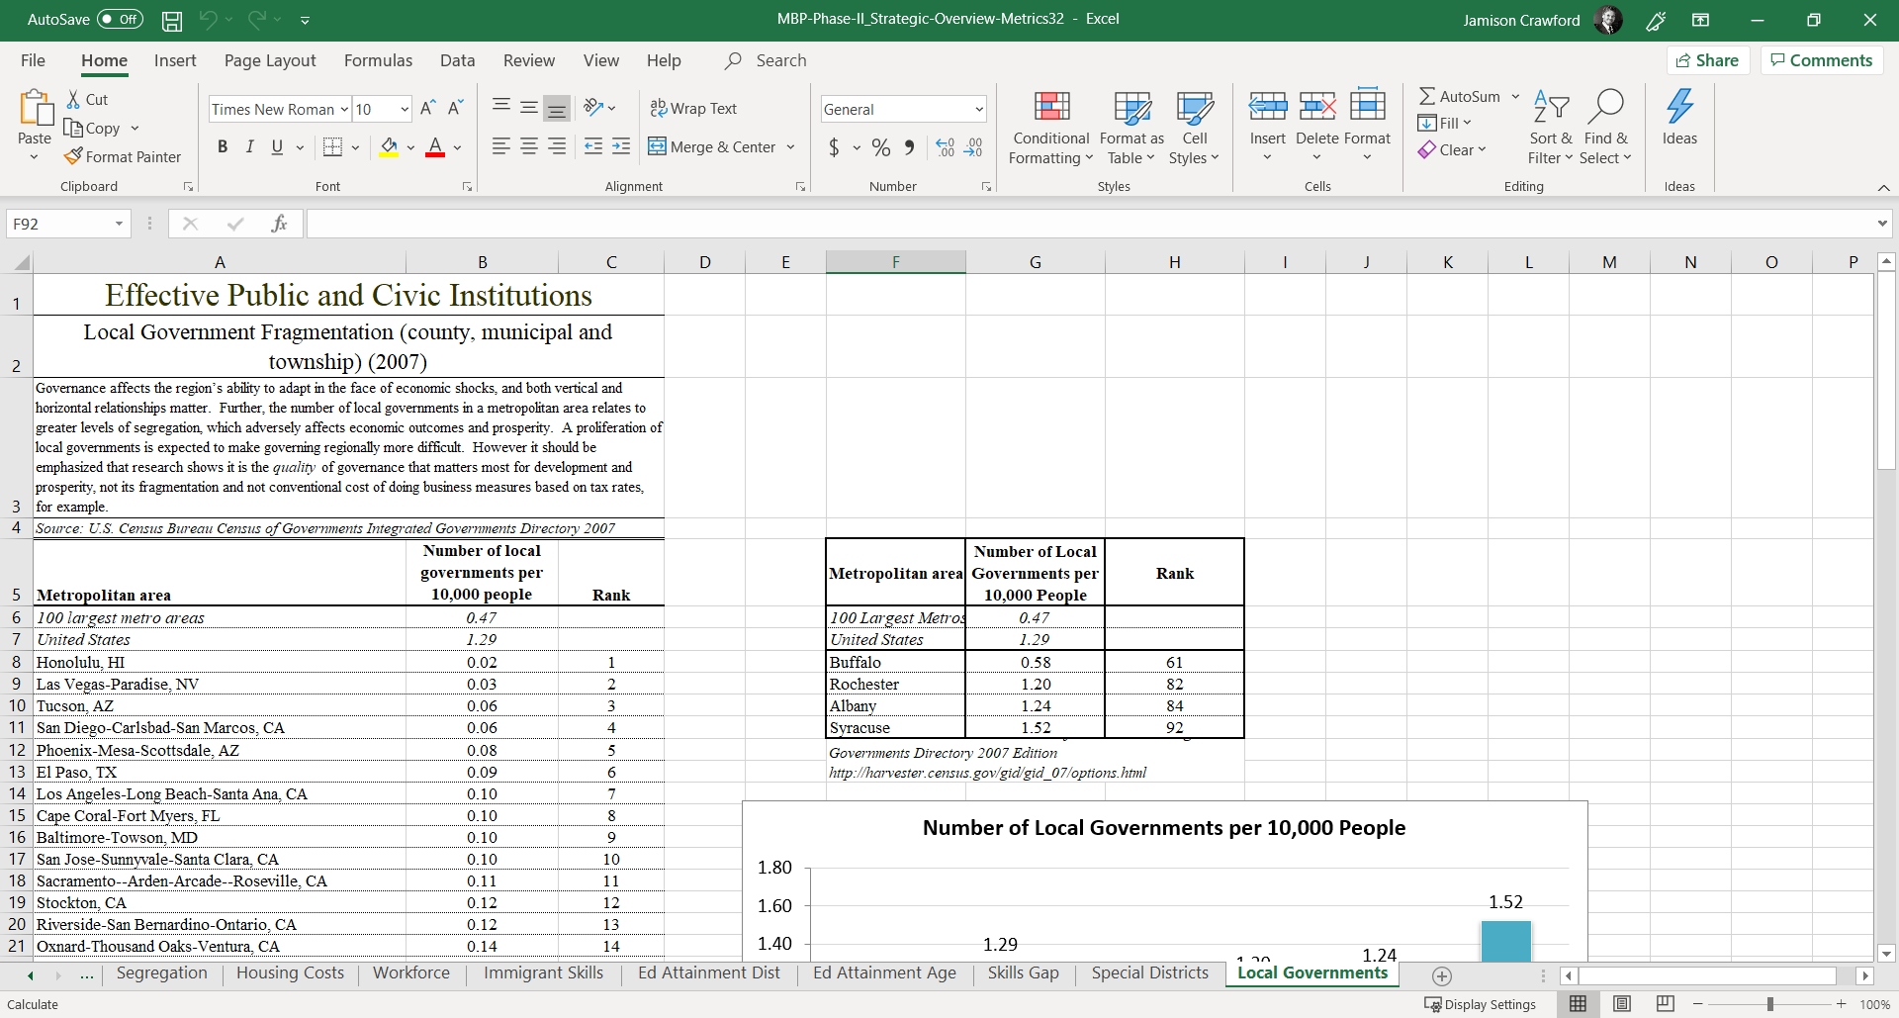Expand the Merge & Center dropdown arrow

(790, 147)
